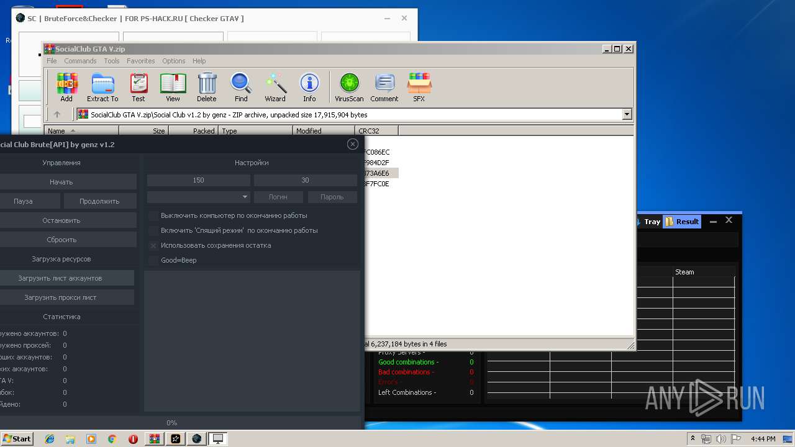795x447 pixels.
Task: Click the Test archive icon
Action: pos(139,88)
